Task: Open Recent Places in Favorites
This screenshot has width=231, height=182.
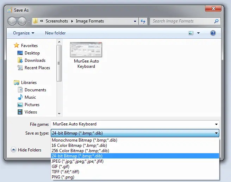Action: 37,68
